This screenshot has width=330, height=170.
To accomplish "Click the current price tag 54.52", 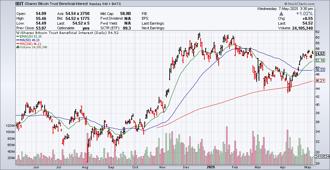I will click(x=320, y=54).
